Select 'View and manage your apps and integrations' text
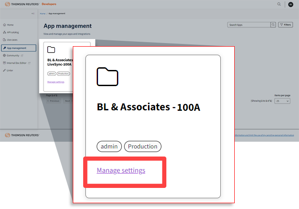The image size is (299, 209). [67, 34]
